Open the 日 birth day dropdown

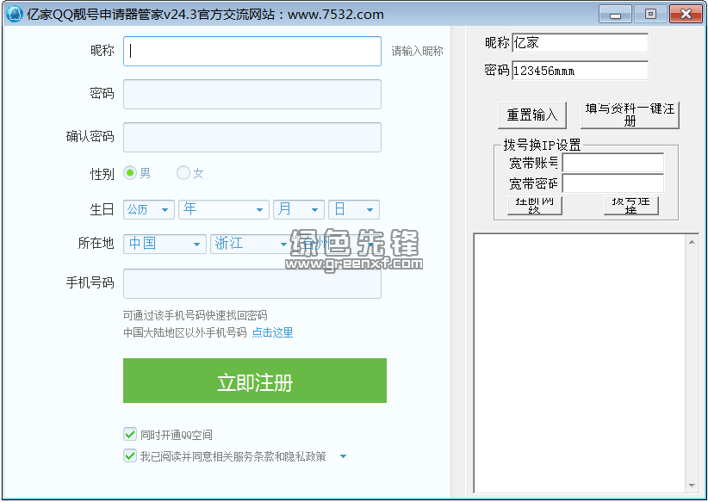pos(353,209)
